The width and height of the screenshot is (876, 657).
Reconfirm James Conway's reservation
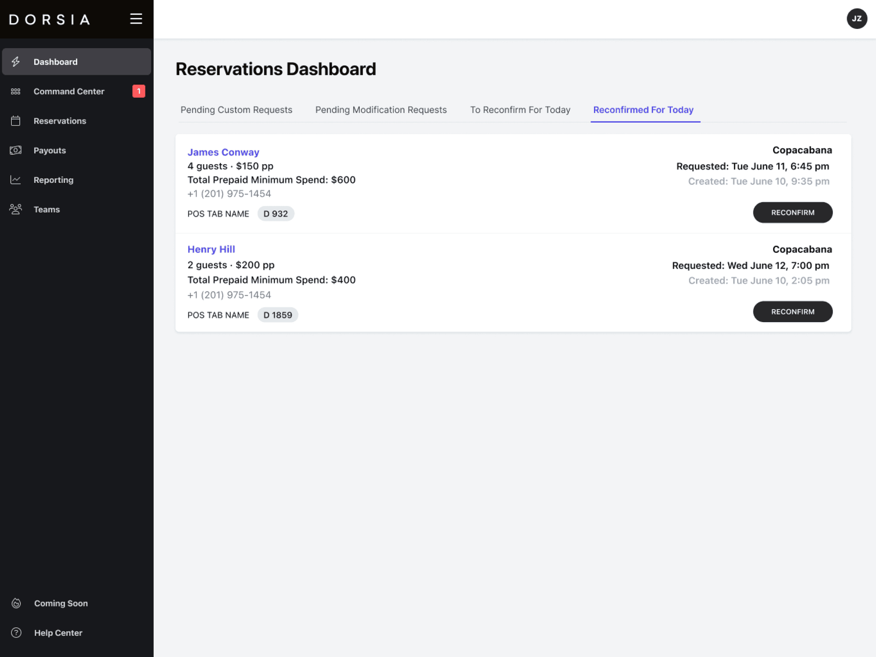tap(792, 212)
